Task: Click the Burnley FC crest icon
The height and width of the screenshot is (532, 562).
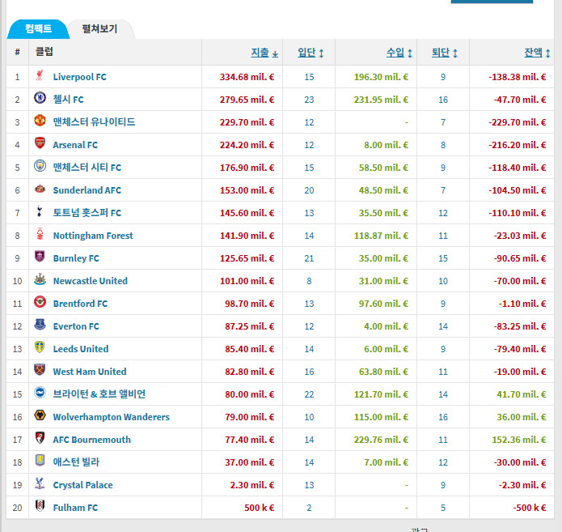Action: 40,257
